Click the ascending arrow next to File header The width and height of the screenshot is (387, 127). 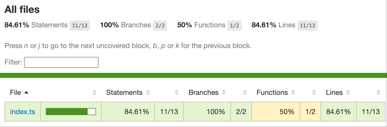point(26,93)
